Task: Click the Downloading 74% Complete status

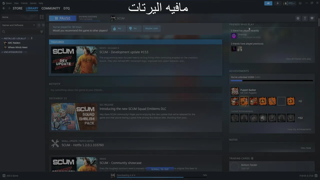Action: tap(88, 18)
